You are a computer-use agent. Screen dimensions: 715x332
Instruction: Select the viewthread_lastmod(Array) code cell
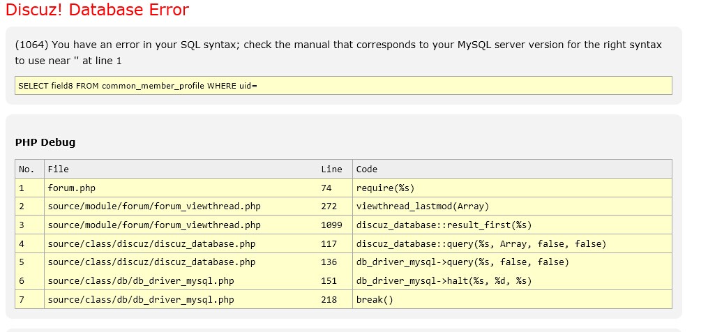422,206
